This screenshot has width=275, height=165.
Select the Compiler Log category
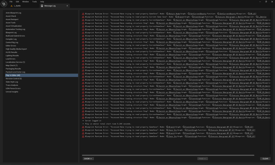[x=11, y=39]
